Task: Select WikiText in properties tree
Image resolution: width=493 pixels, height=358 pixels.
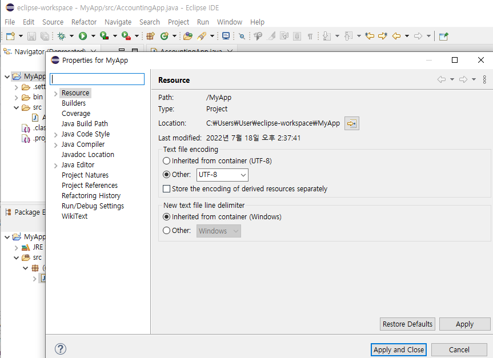Action: click(74, 216)
